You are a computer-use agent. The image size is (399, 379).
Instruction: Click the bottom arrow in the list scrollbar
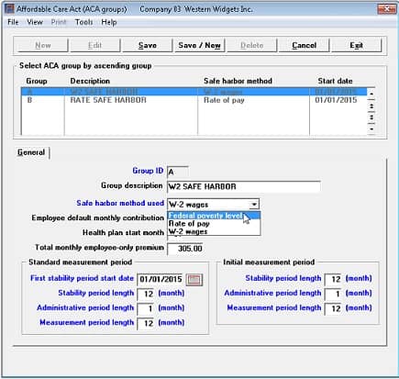click(371, 129)
